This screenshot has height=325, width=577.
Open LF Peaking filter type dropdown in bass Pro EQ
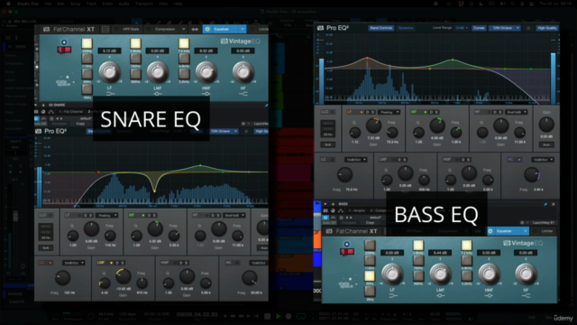coord(389,112)
